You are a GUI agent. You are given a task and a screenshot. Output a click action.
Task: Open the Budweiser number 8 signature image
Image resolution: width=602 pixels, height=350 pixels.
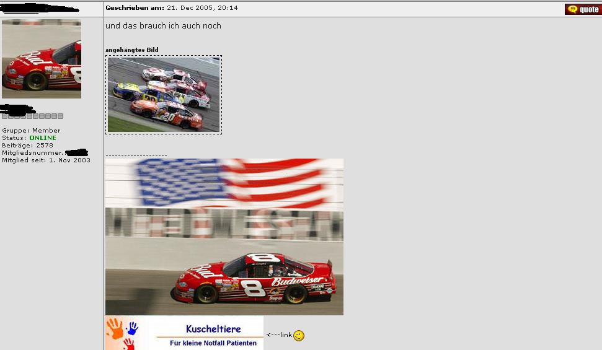[x=224, y=237]
